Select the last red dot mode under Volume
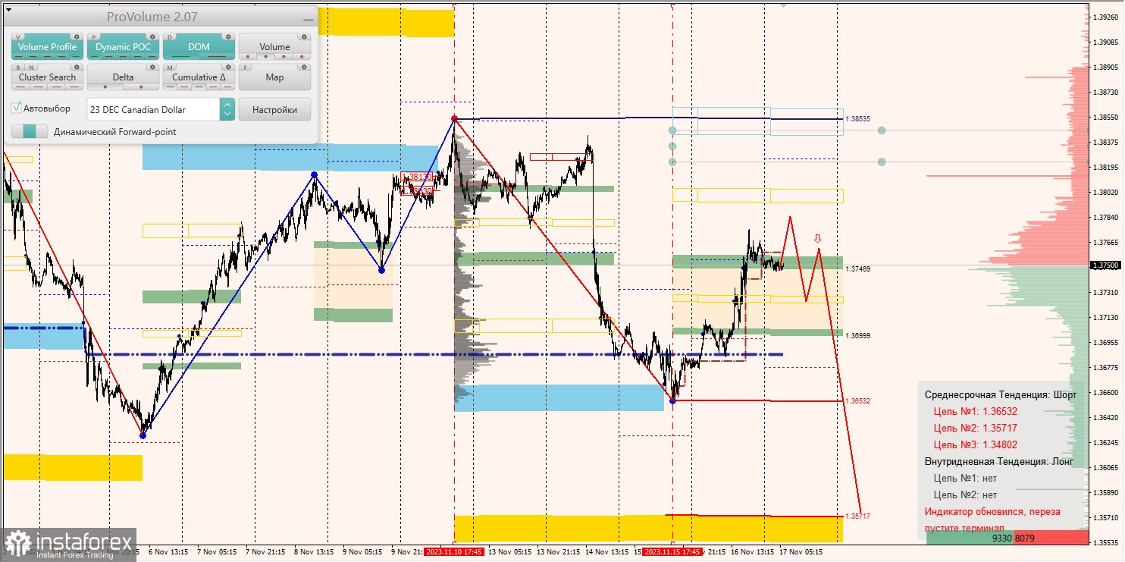 click(x=302, y=57)
